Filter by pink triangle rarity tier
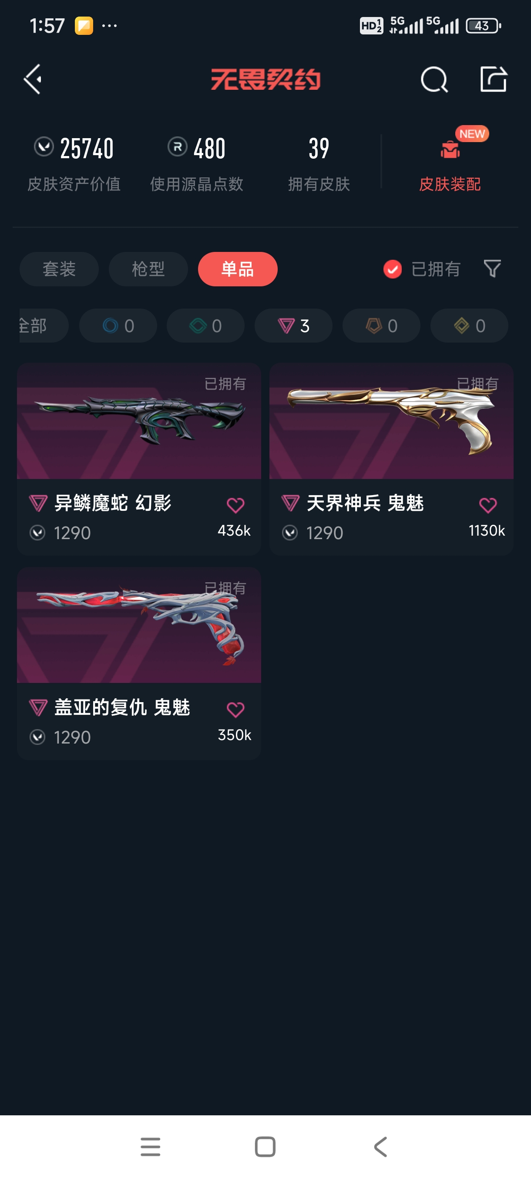Viewport: 531px width, 1182px height. 293,325
